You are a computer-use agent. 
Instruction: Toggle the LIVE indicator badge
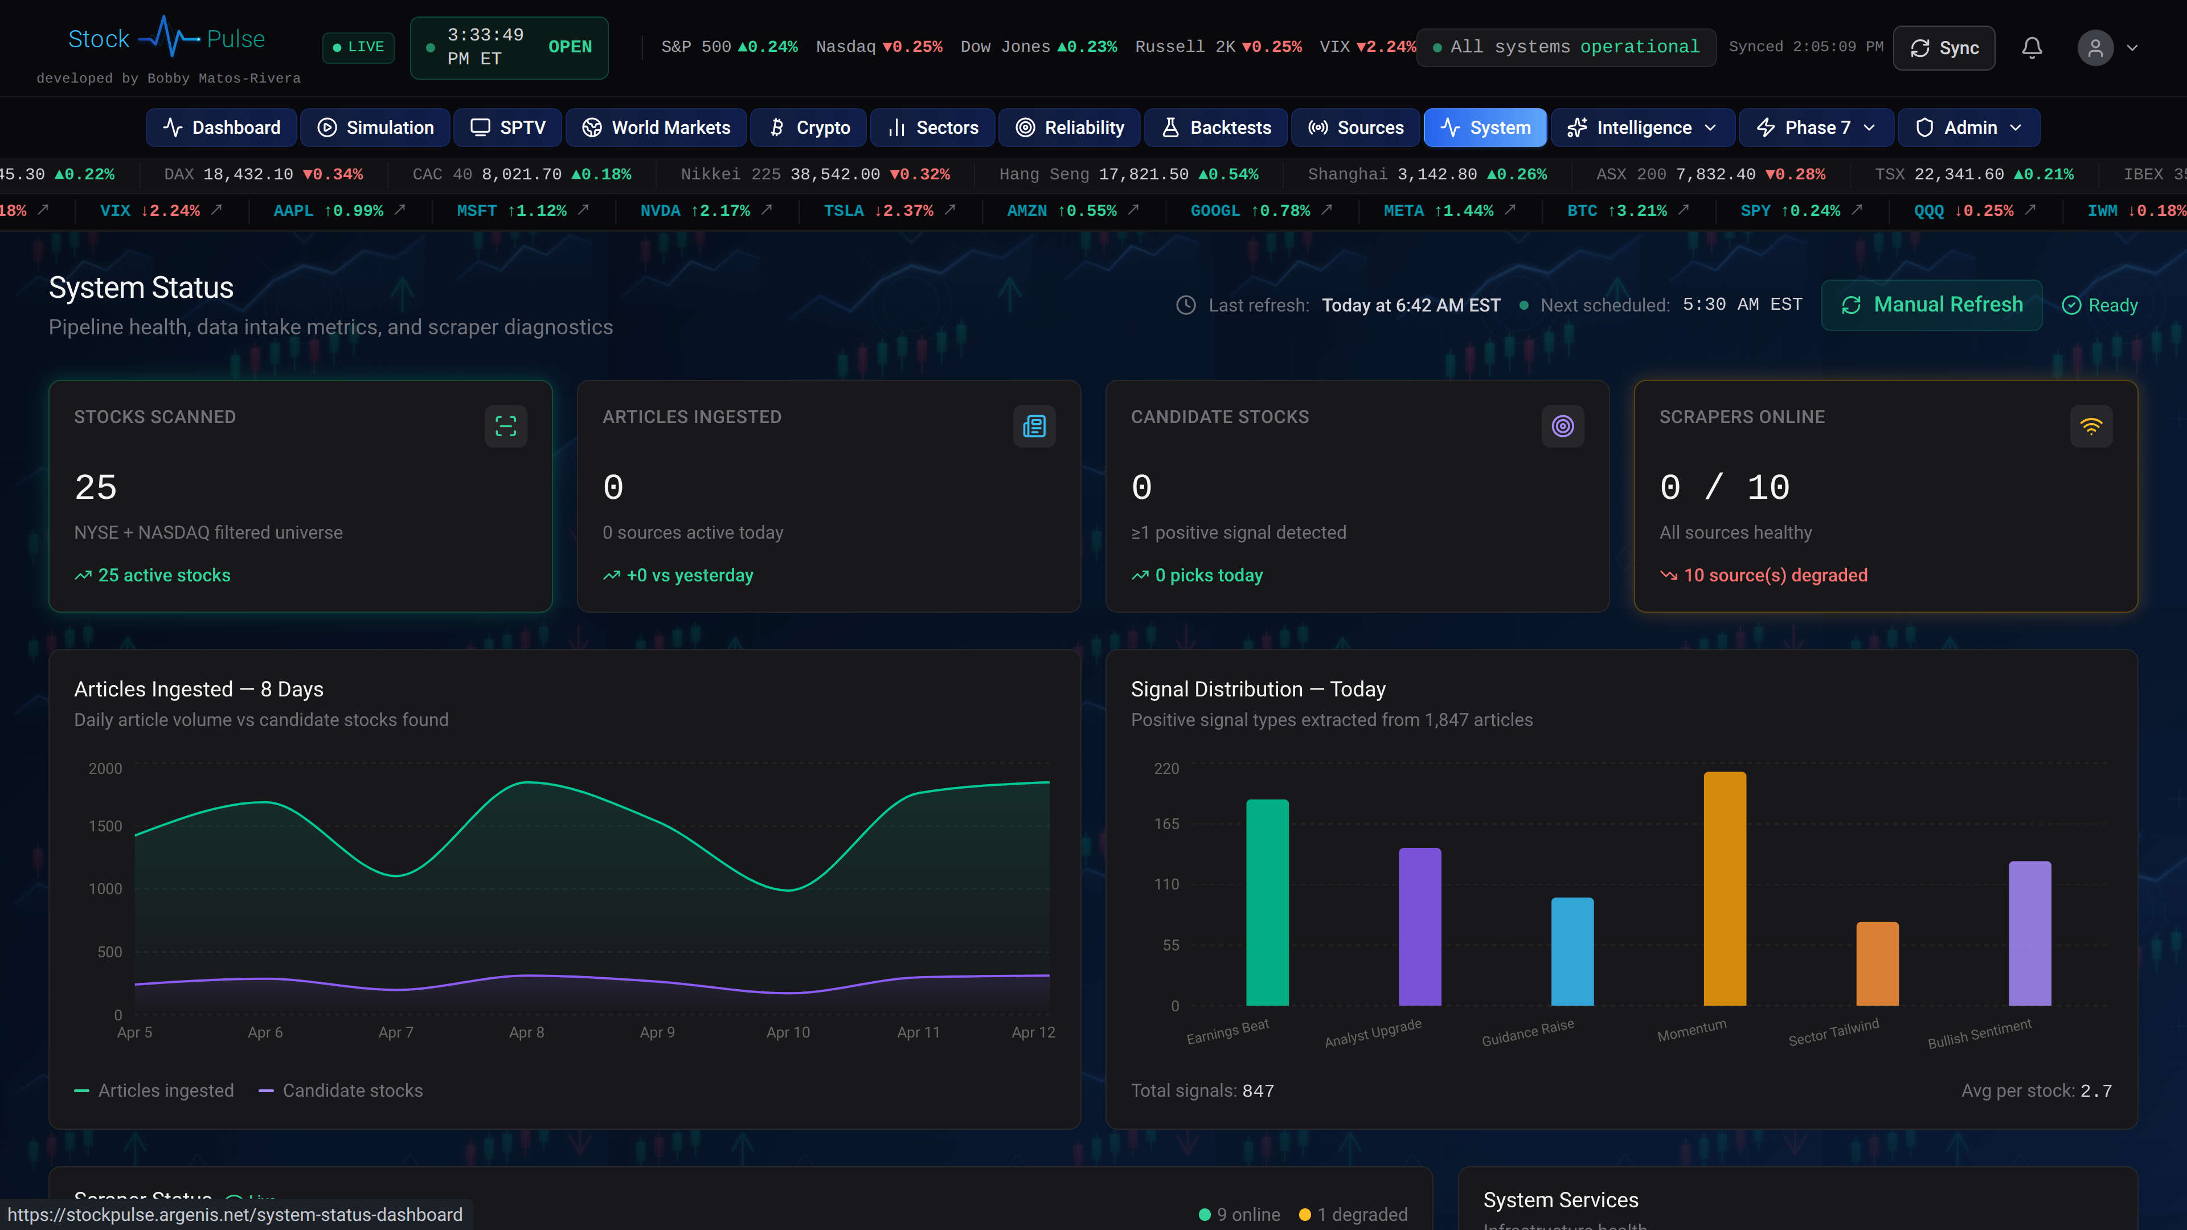(x=358, y=47)
